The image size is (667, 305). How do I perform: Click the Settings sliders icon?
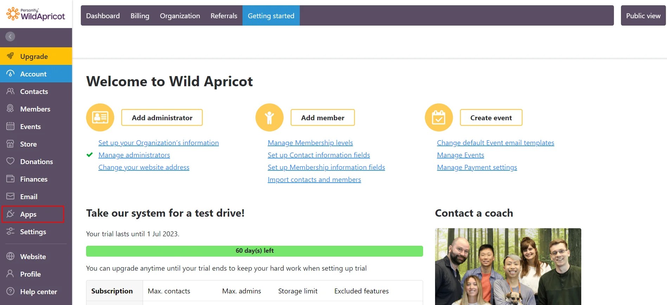coord(11,231)
